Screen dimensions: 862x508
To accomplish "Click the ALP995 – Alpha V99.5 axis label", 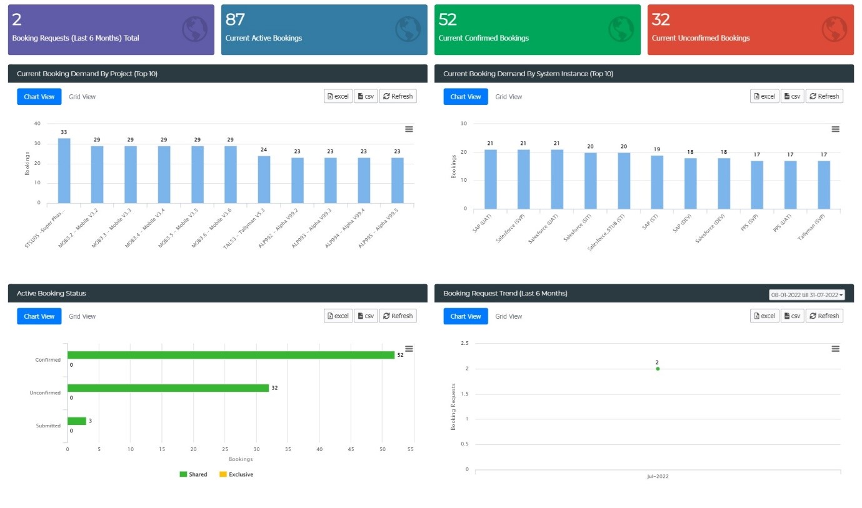I will [379, 229].
